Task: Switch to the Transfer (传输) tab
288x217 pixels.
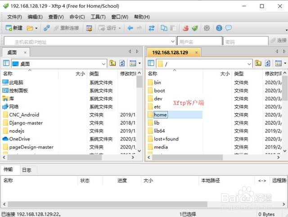Action: (x=9, y=169)
